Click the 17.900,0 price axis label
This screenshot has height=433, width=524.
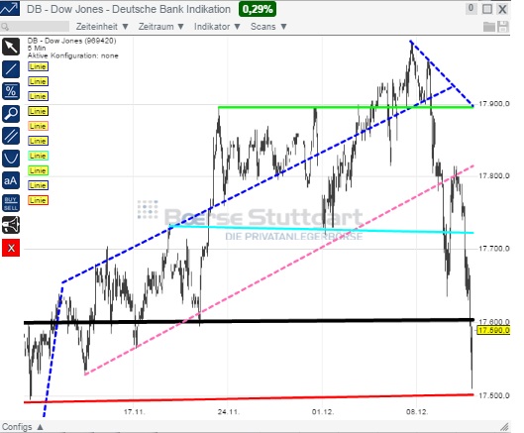494,104
